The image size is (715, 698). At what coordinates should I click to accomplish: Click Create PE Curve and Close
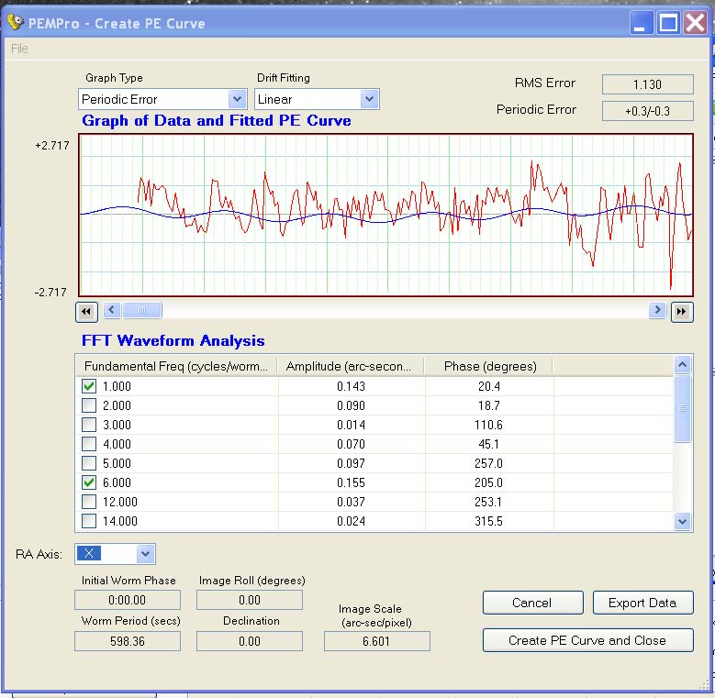point(588,640)
